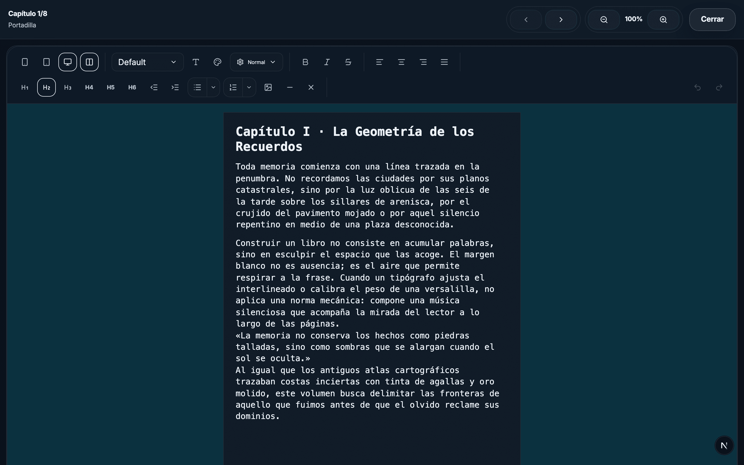Apply H4 heading style
Viewport: 744px width, 465px height.
89,87
